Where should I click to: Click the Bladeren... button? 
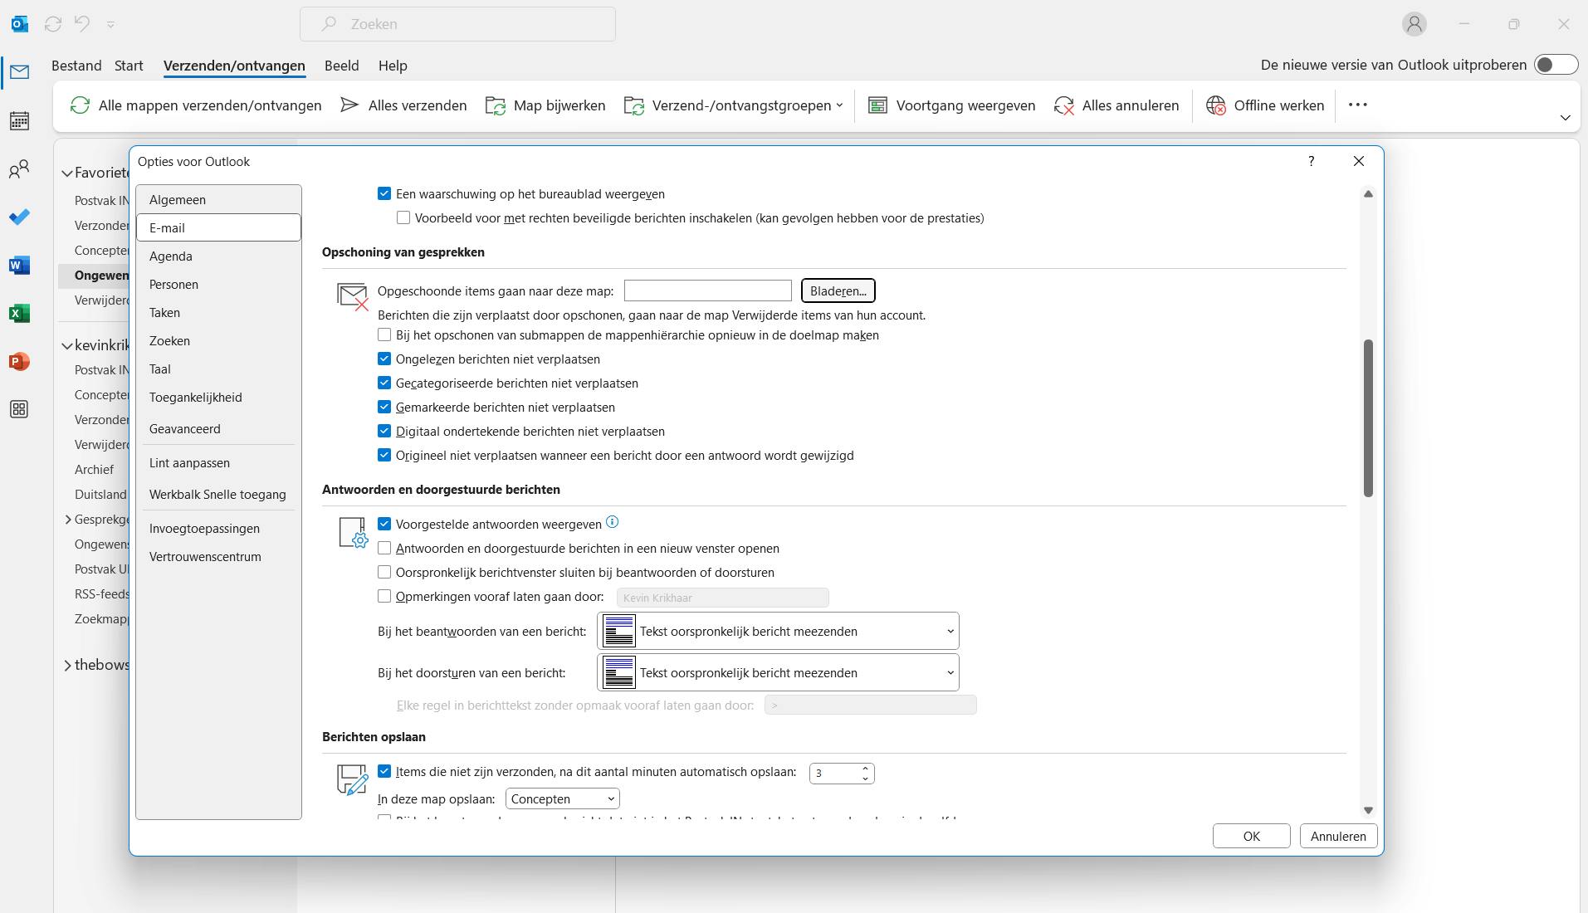pos(838,290)
